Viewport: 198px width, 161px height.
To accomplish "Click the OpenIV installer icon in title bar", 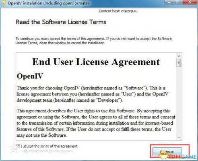I will [x=3, y=3].
